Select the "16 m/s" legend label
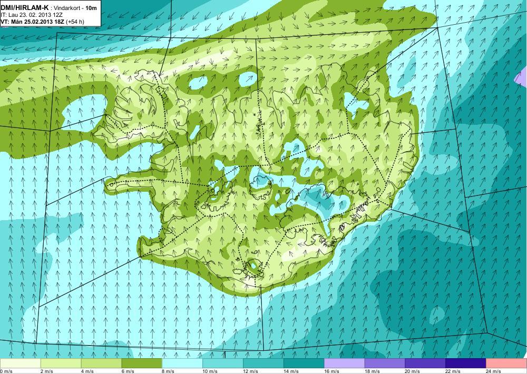Viewport: 527px width, 374px height. tap(331, 371)
